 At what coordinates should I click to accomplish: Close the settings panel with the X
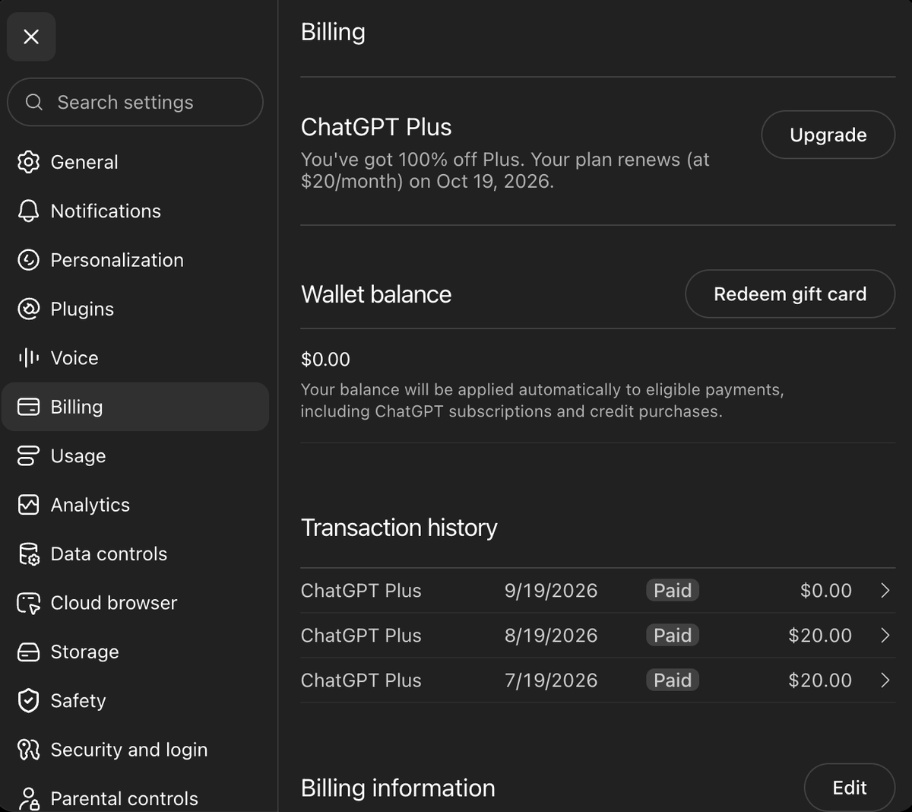point(31,36)
